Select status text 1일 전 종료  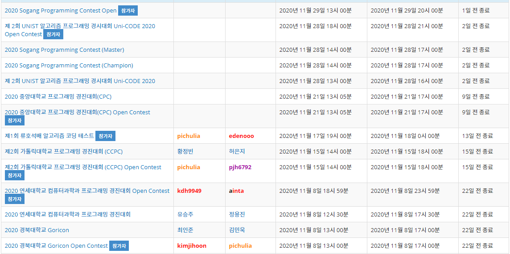[x=476, y=10]
